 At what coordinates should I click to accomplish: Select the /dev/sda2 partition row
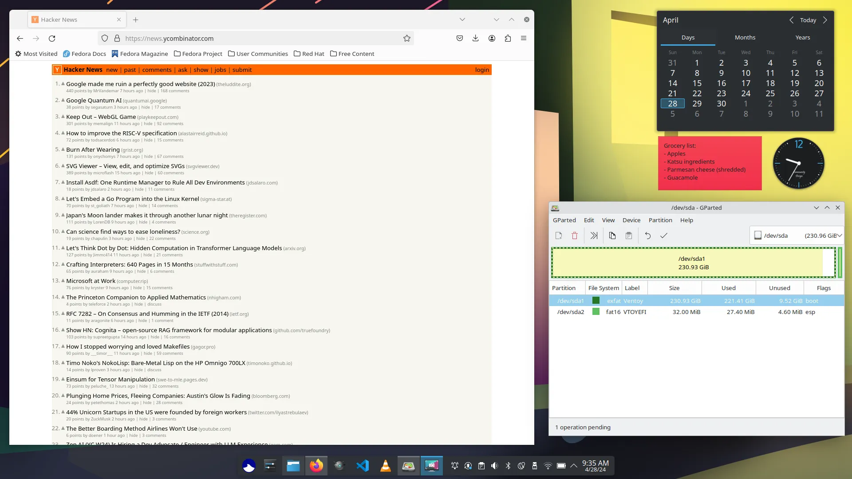(x=697, y=312)
